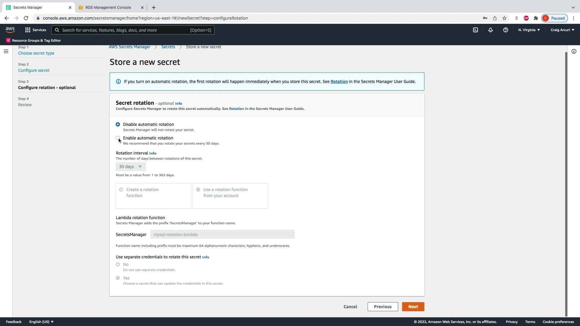Toggle the side navigation hamburger menu
The image size is (580, 326).
tap(6, 51)
